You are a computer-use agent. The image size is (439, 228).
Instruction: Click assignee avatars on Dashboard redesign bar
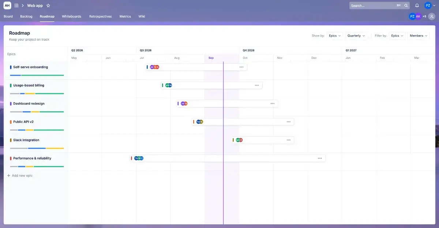184,103
